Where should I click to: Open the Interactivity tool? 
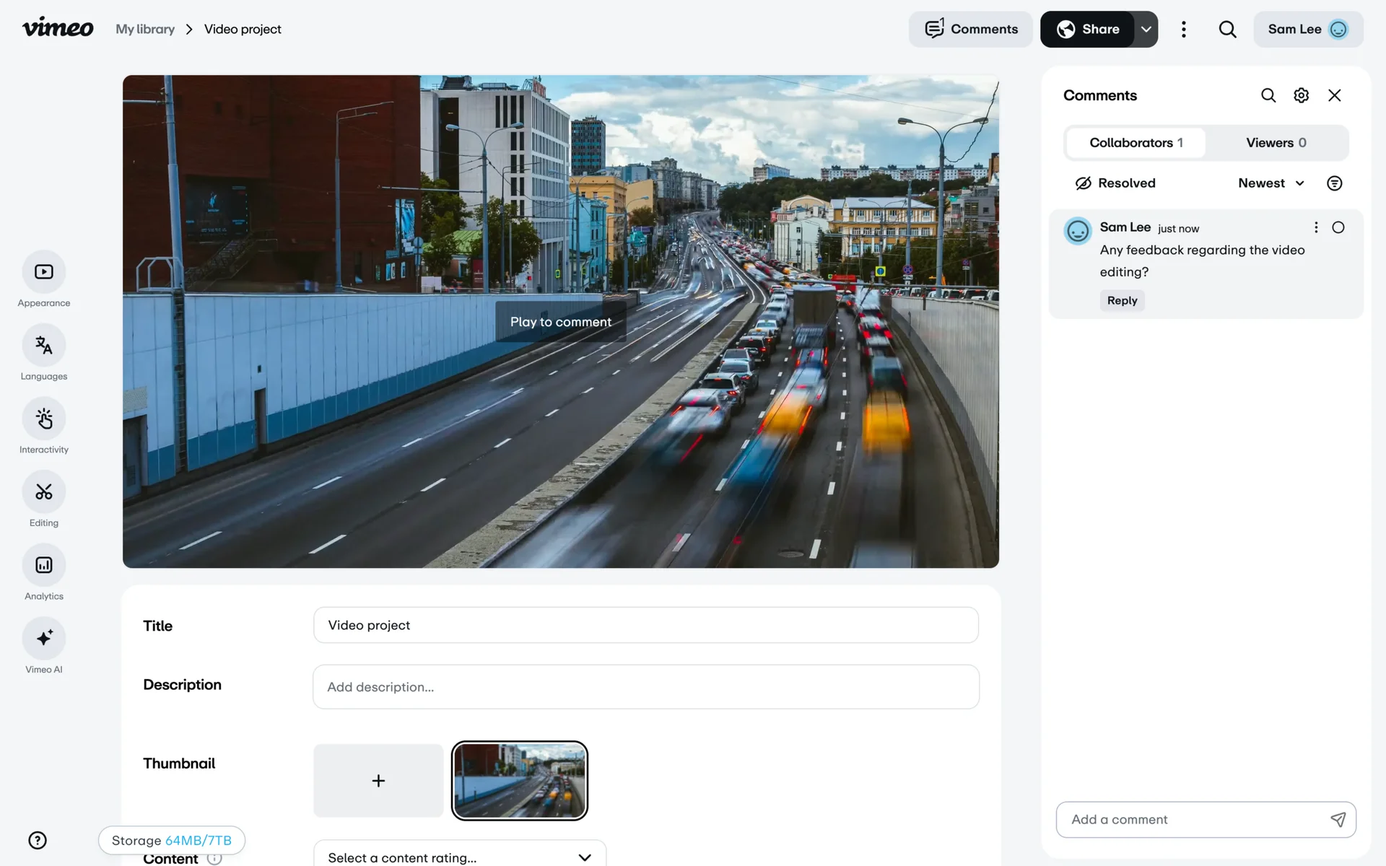44,419
